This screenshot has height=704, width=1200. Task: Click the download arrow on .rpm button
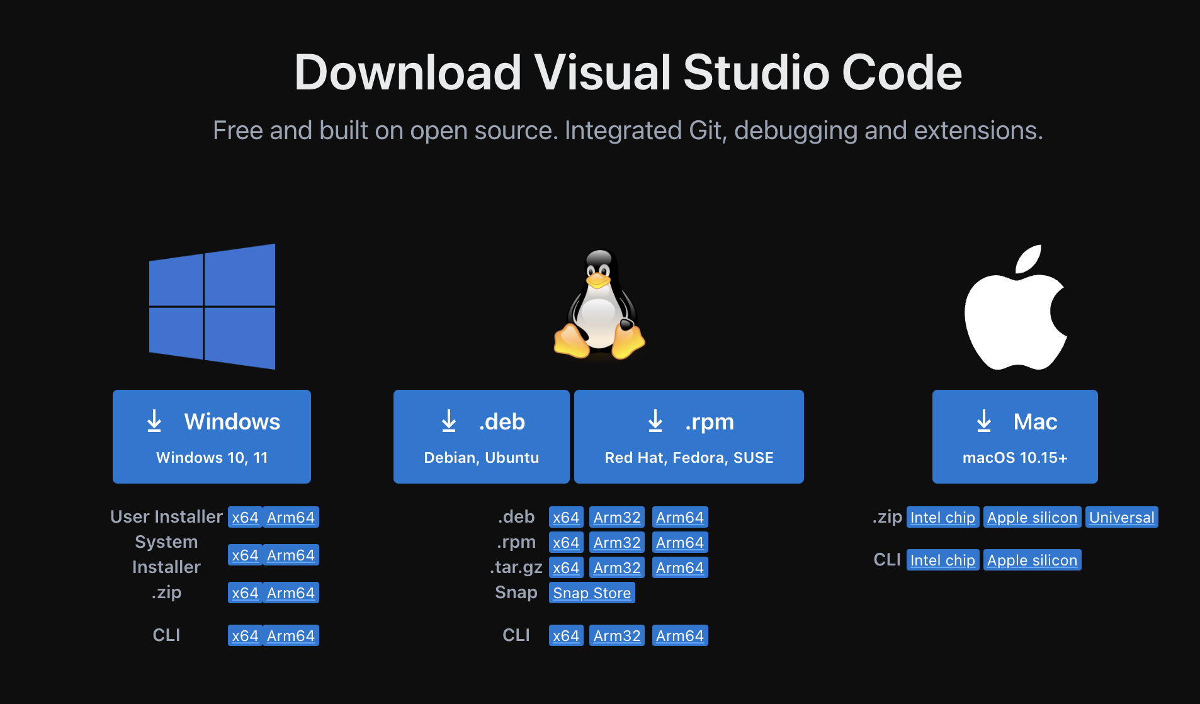[655, 421]
